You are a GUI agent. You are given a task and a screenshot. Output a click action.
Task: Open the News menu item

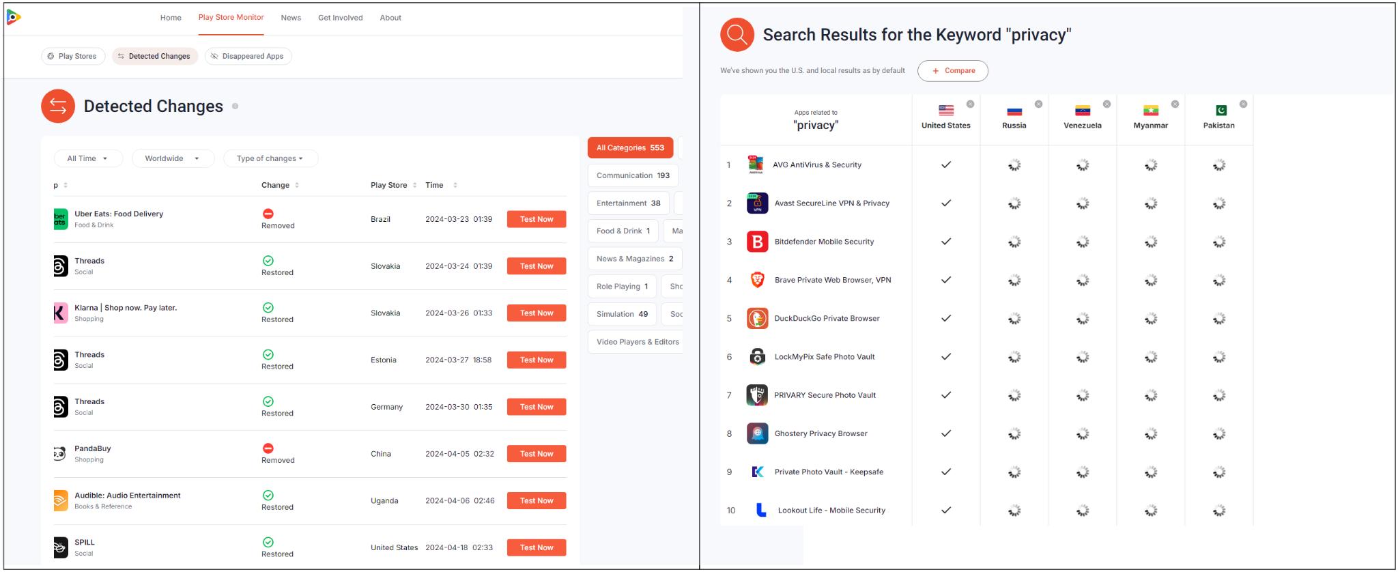tap(291, 18)
